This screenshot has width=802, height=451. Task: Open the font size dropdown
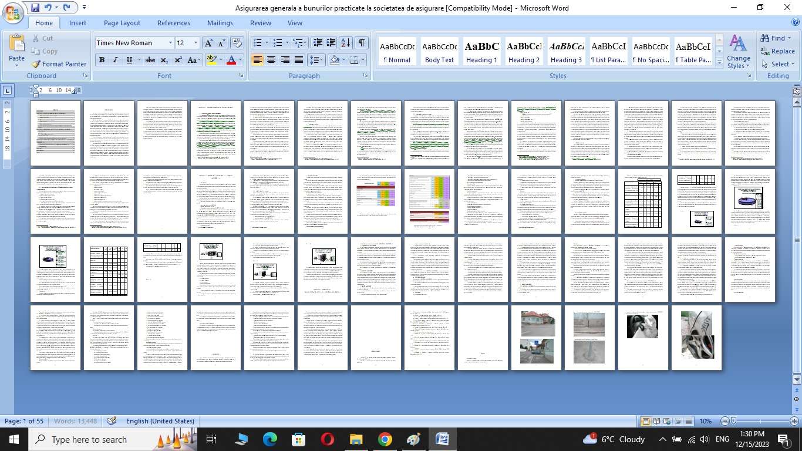196,43
